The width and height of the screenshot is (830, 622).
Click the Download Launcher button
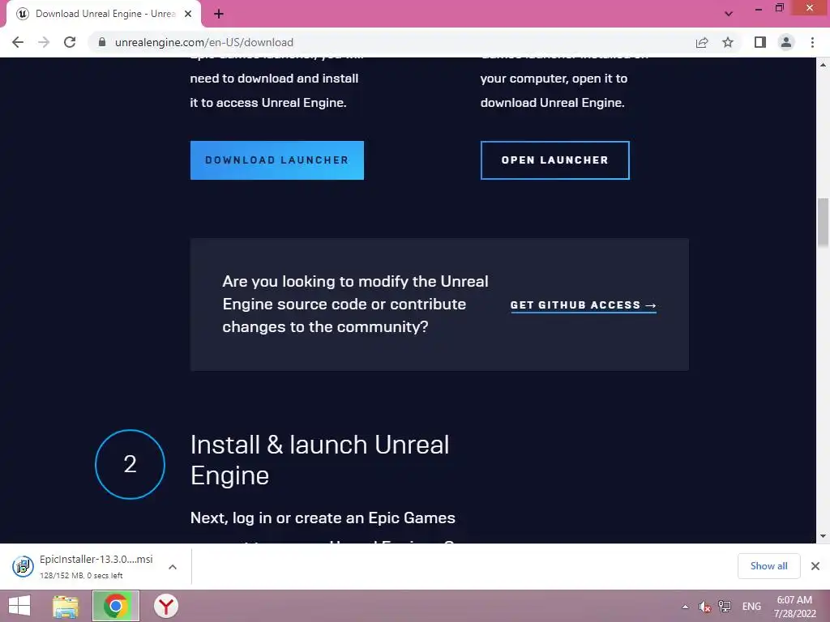coord(277,160)
